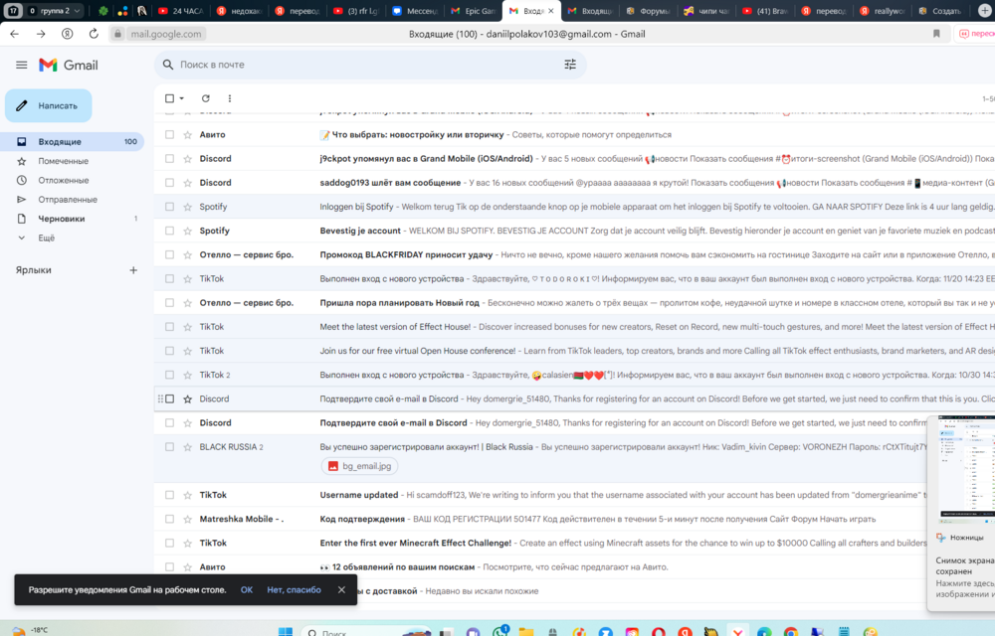The width and height of the screenshot is (995, 636).
Task: Bookmark this page with the bookmark icon
Action: point(936,34)
